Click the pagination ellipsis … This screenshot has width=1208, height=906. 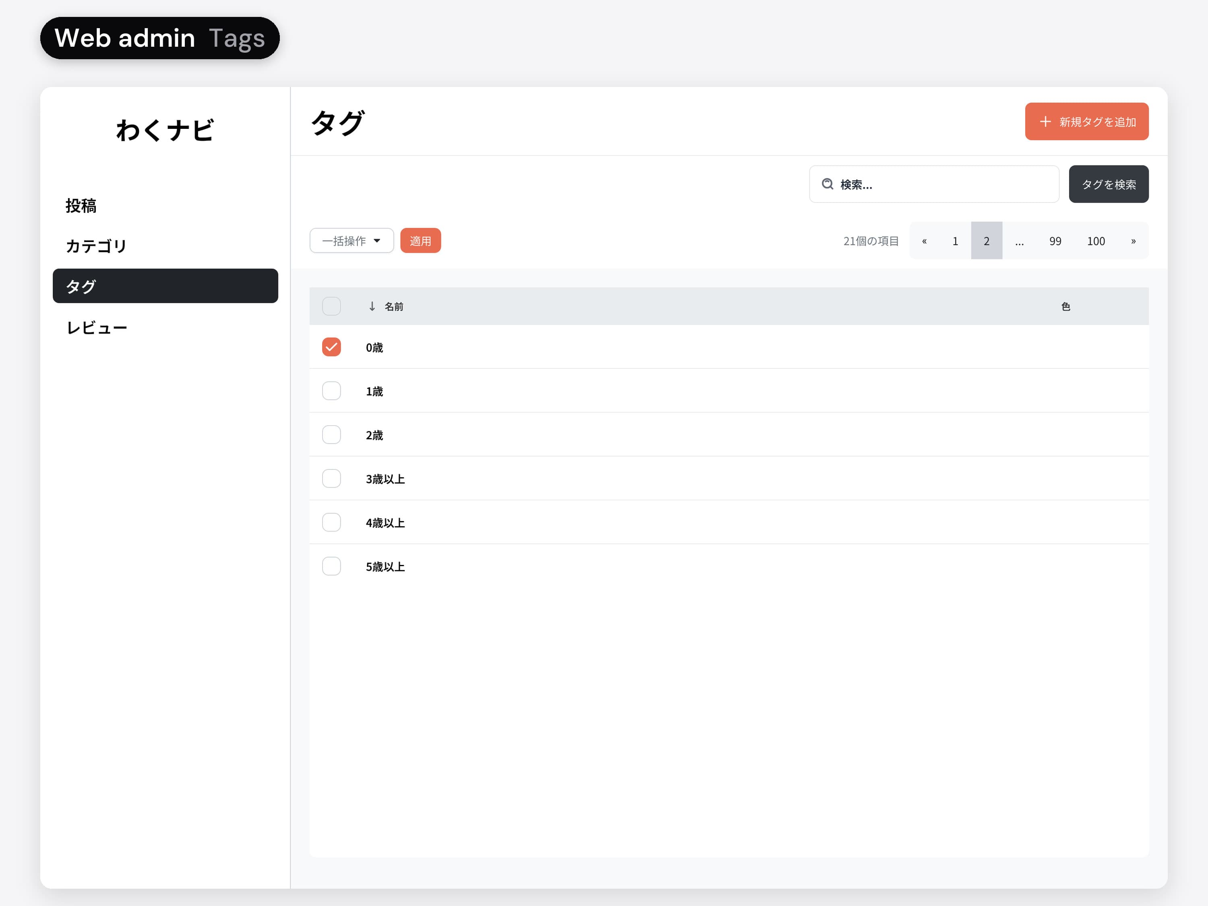(x=1019, y=241)
